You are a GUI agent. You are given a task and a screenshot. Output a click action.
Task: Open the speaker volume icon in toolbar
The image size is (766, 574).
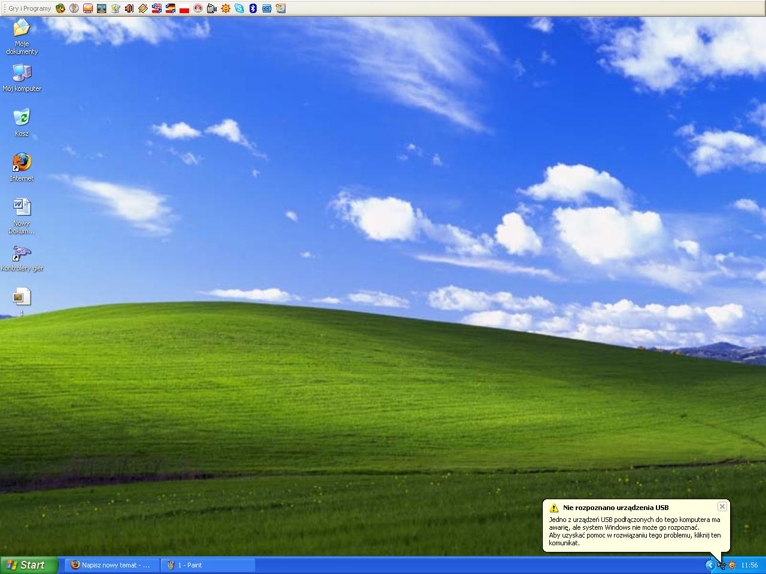click(x=129, y=8)
